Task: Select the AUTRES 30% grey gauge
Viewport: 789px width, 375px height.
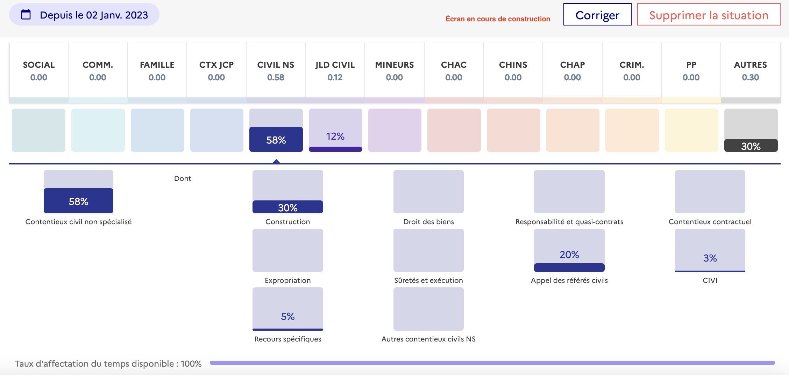Action: [751, 131]
